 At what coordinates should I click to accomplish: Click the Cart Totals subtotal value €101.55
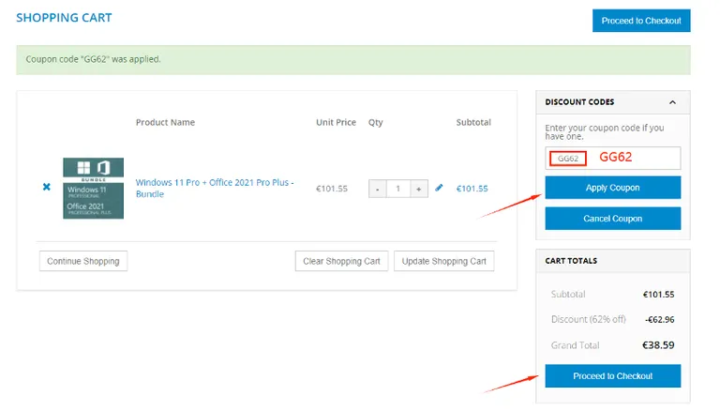point(658,295)
